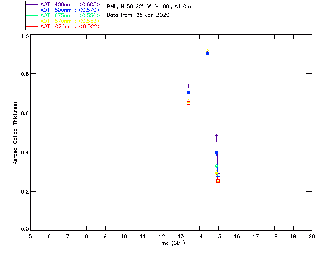Click the red square marker near 0.90
The height and width of the screenshot is (256, 321).
pyautogui.click(x=207, y=54)
